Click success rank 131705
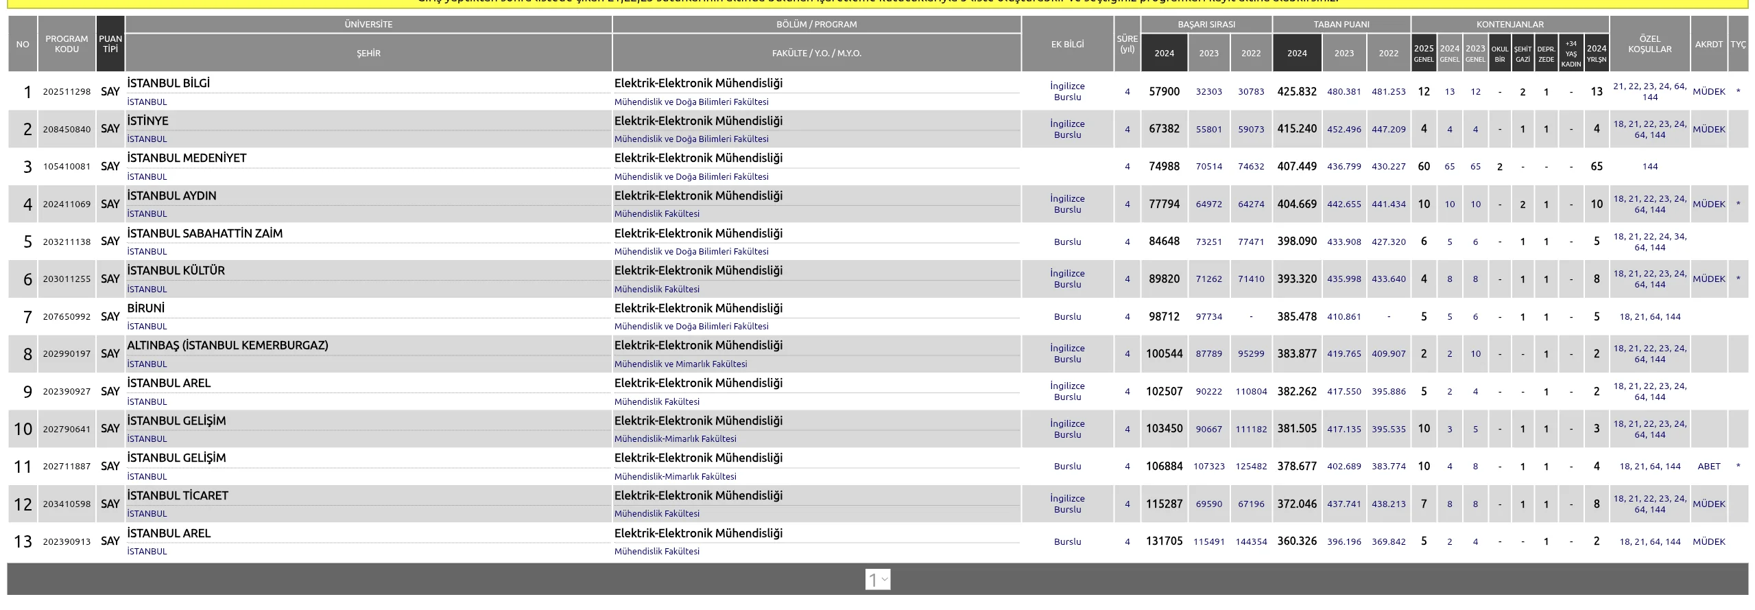Viewport: 1755px width, 610px height. pos(1164,541)
